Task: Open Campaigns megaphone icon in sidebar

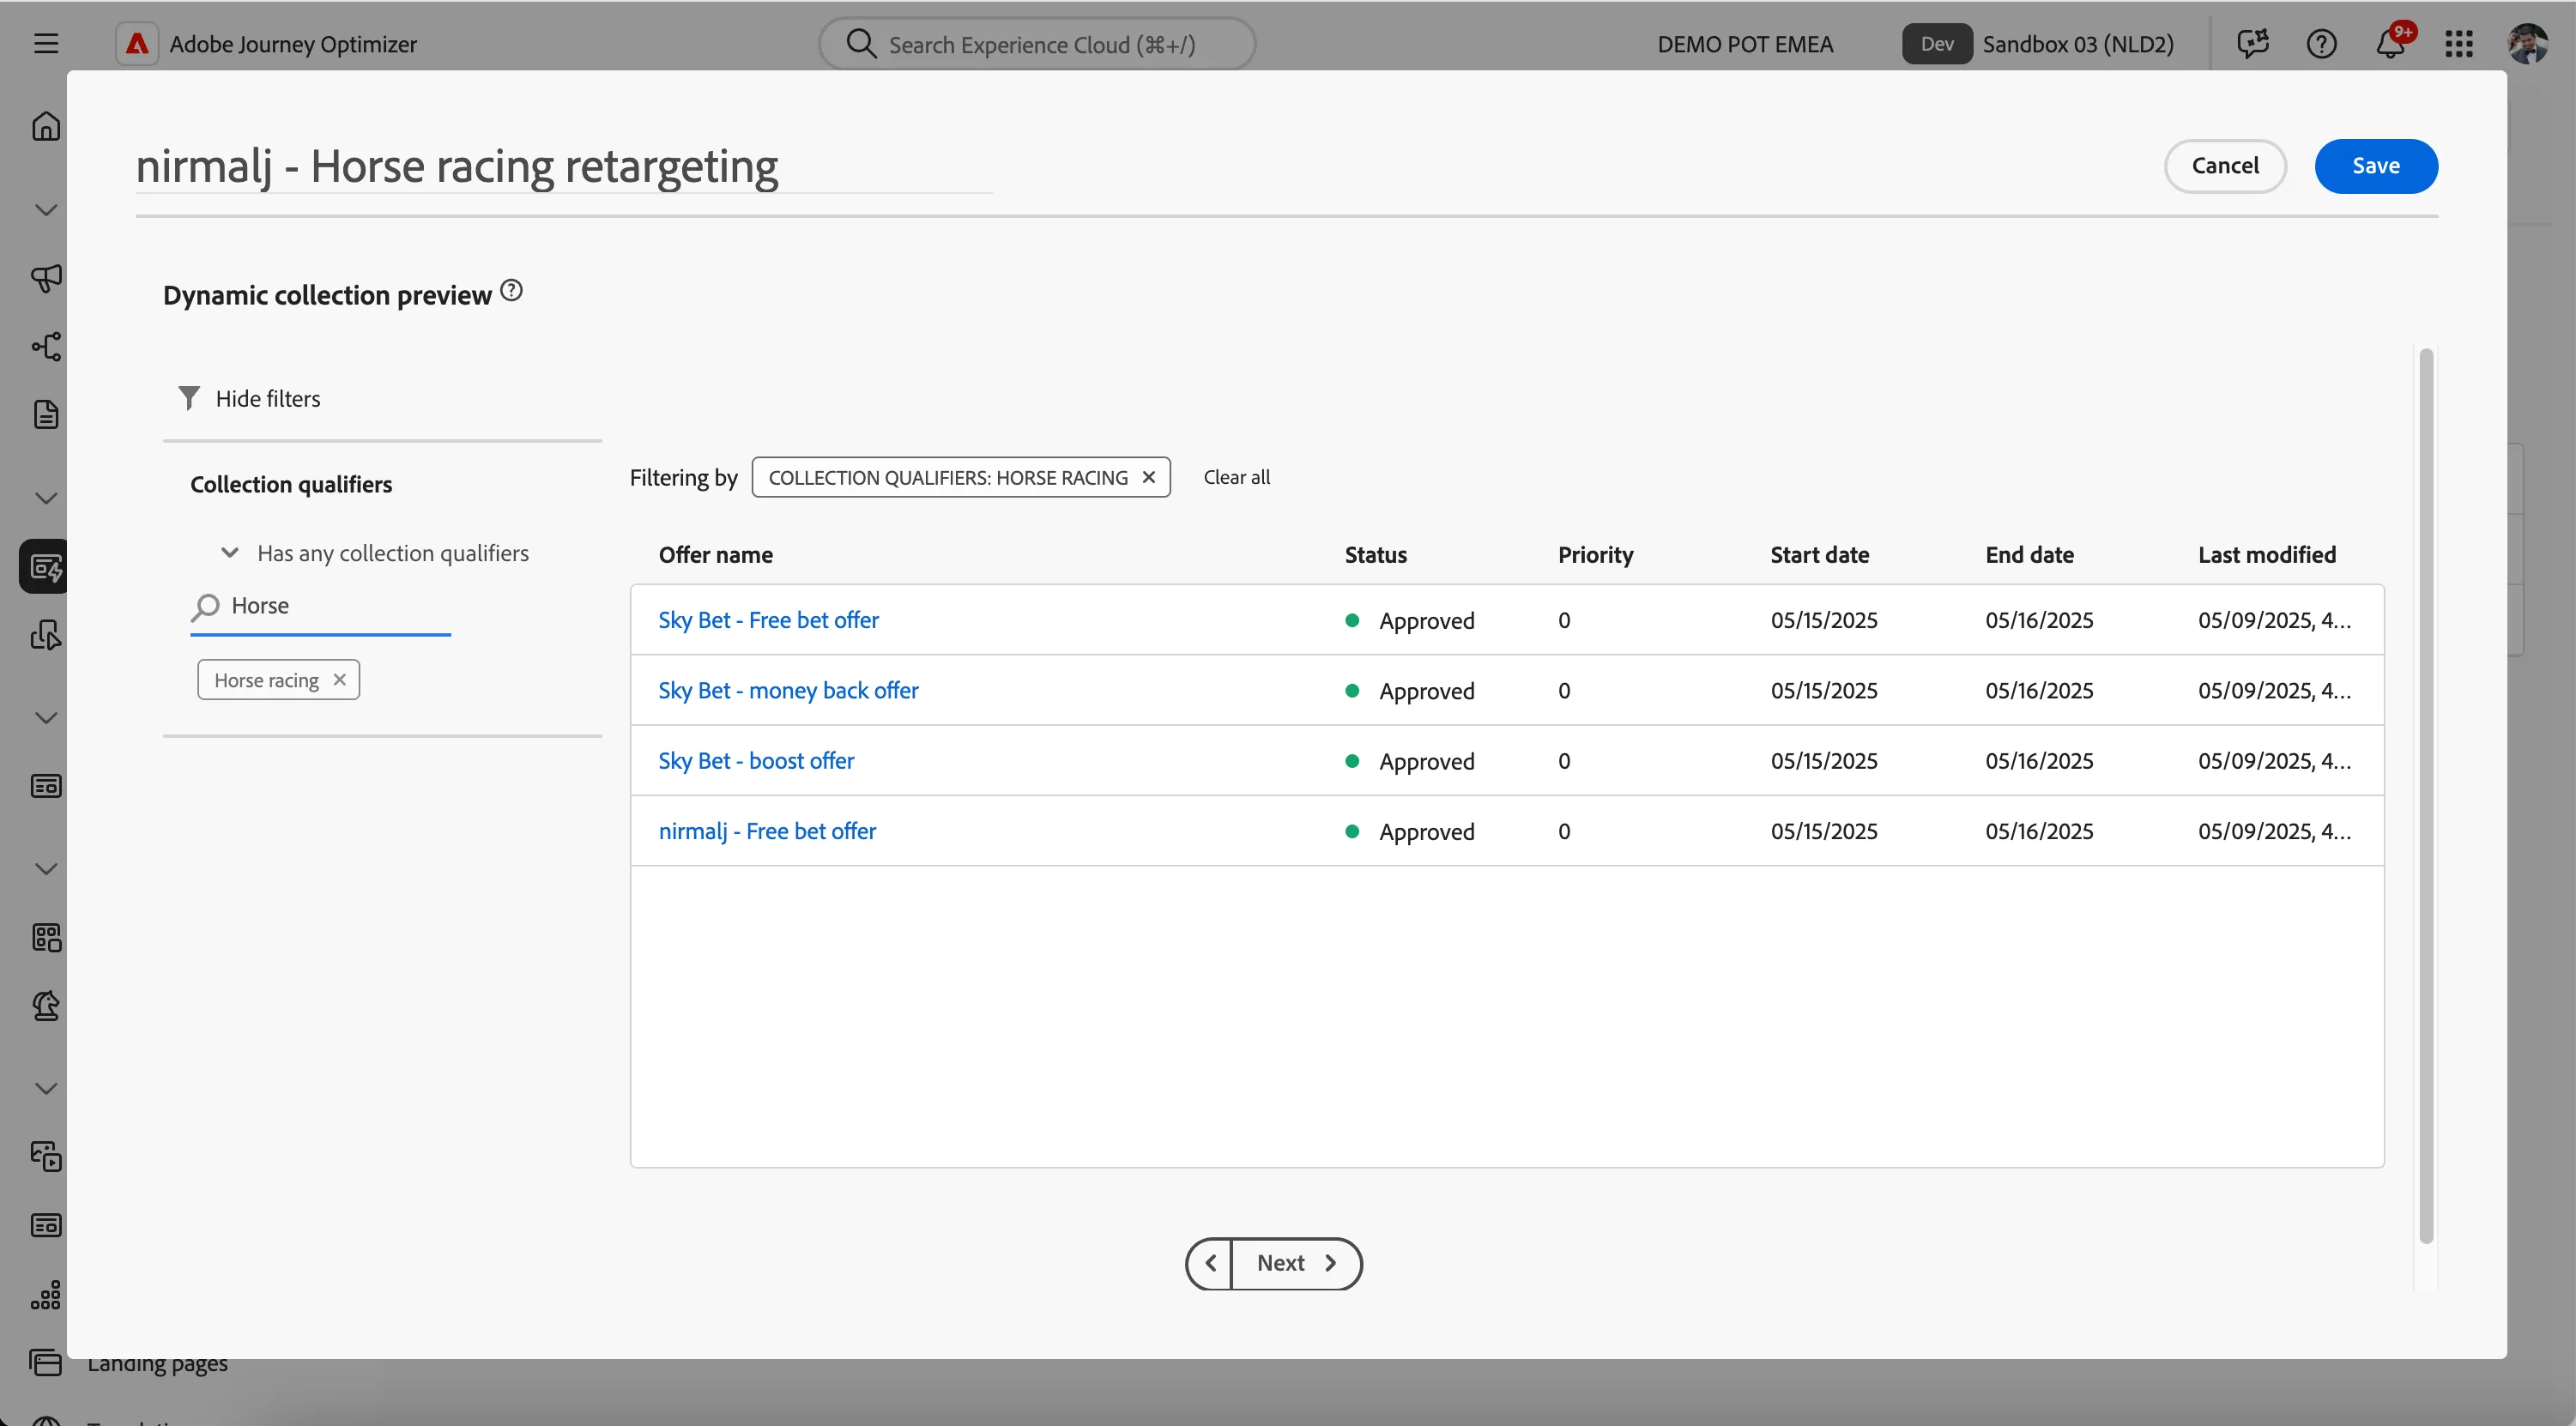Action: coord(46,277)
